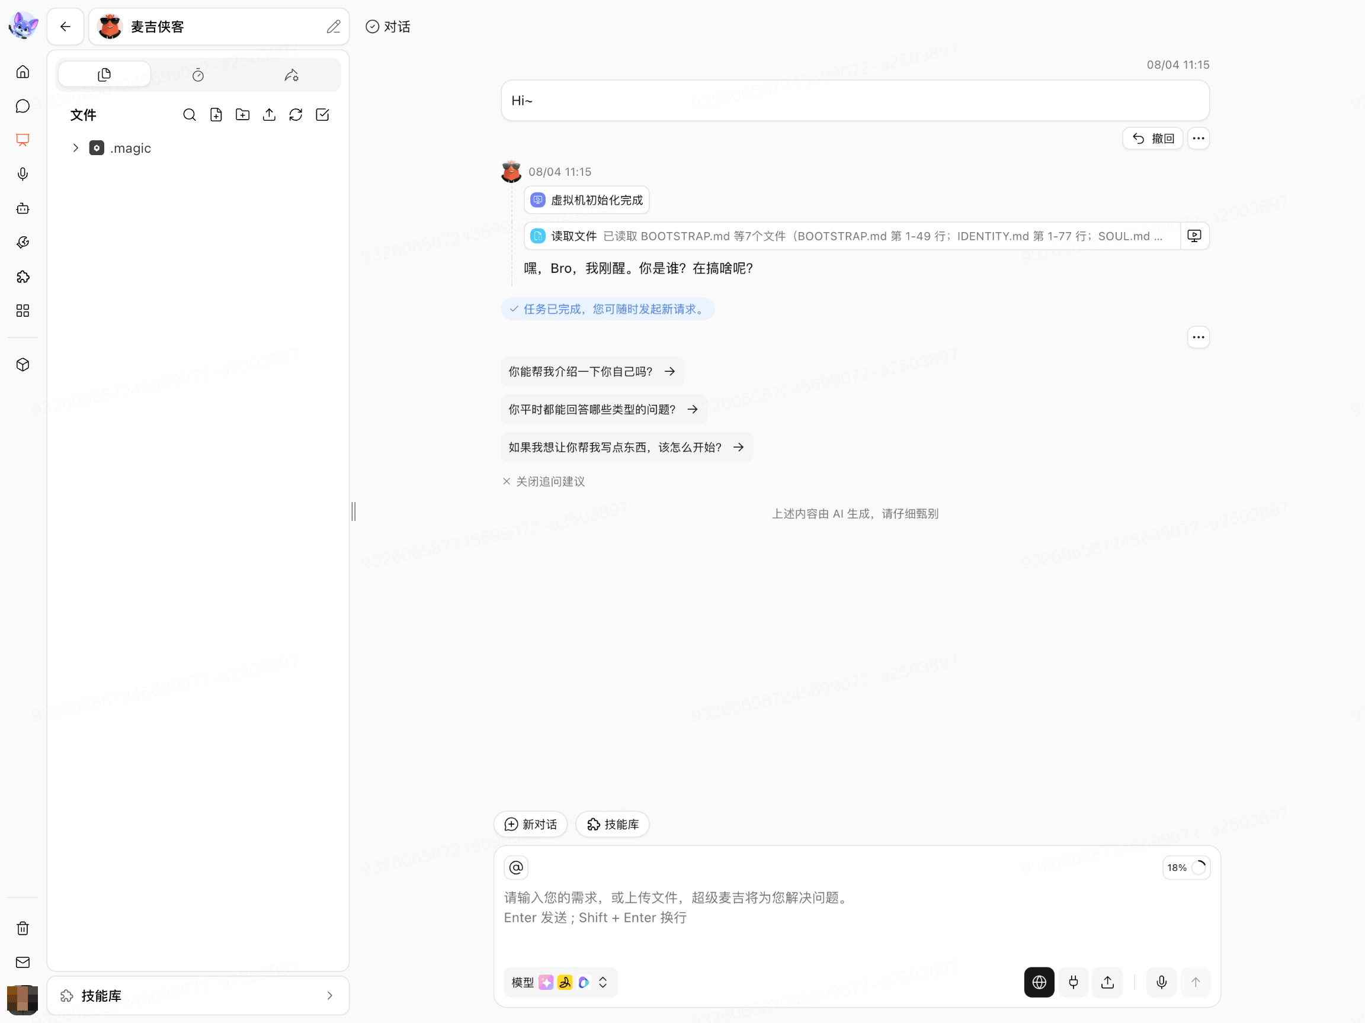Open the cube package sidebar icon
Image resolution: width=1365 pixels, height=1023 pixels.
pos(23,365)
